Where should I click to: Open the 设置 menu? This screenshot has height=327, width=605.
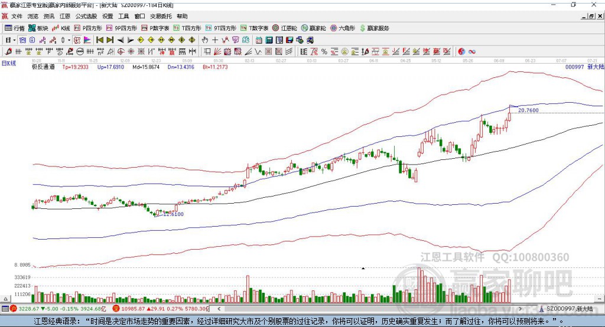point(108,16)
